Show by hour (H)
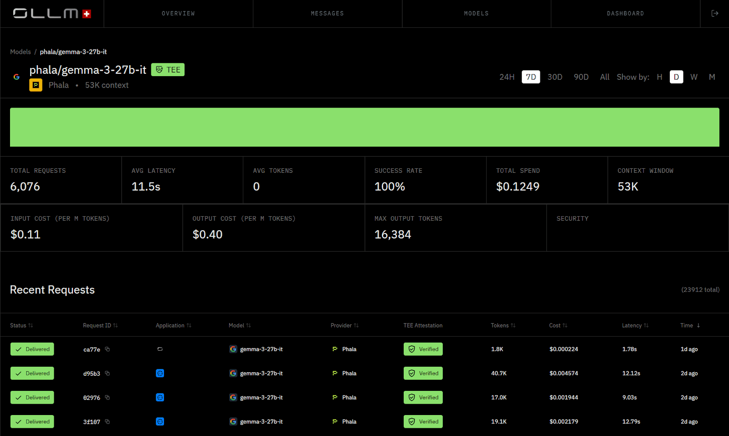 (659, 77)
